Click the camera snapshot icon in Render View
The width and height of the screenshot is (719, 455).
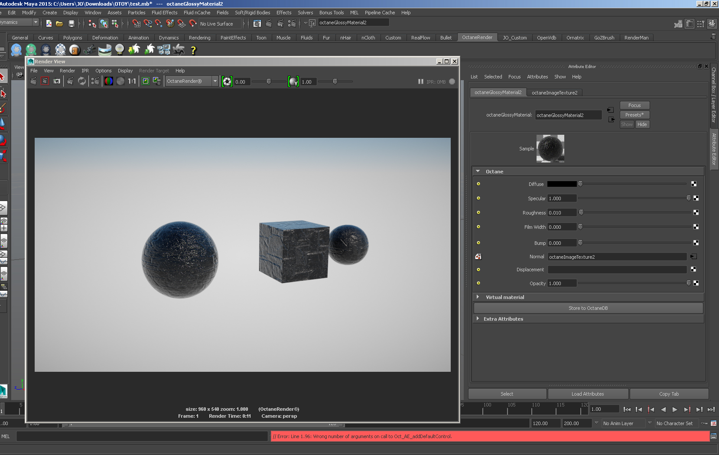(x=57, y=81)
